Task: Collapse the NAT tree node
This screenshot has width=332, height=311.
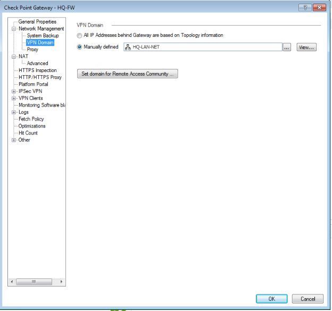Action: (14, 57)
